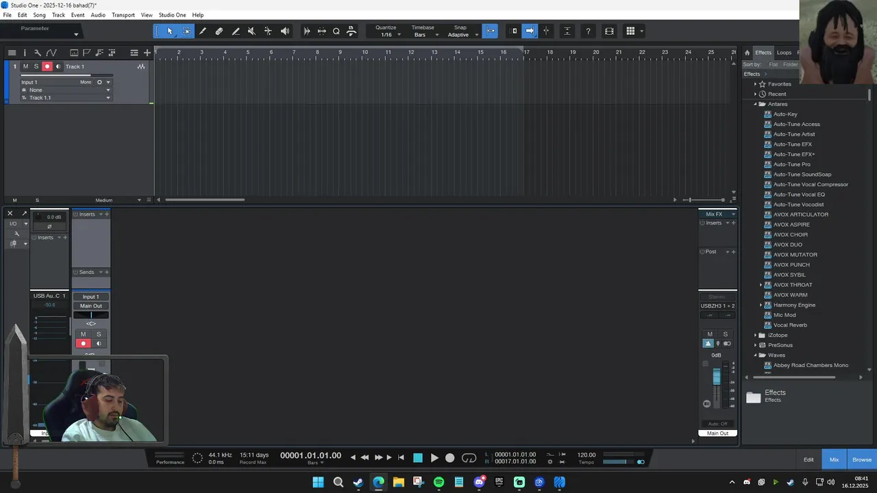Solo Track 1 in the track list
Screen dimensions: 877x493
pyautogui.click(x=36, y=66)
